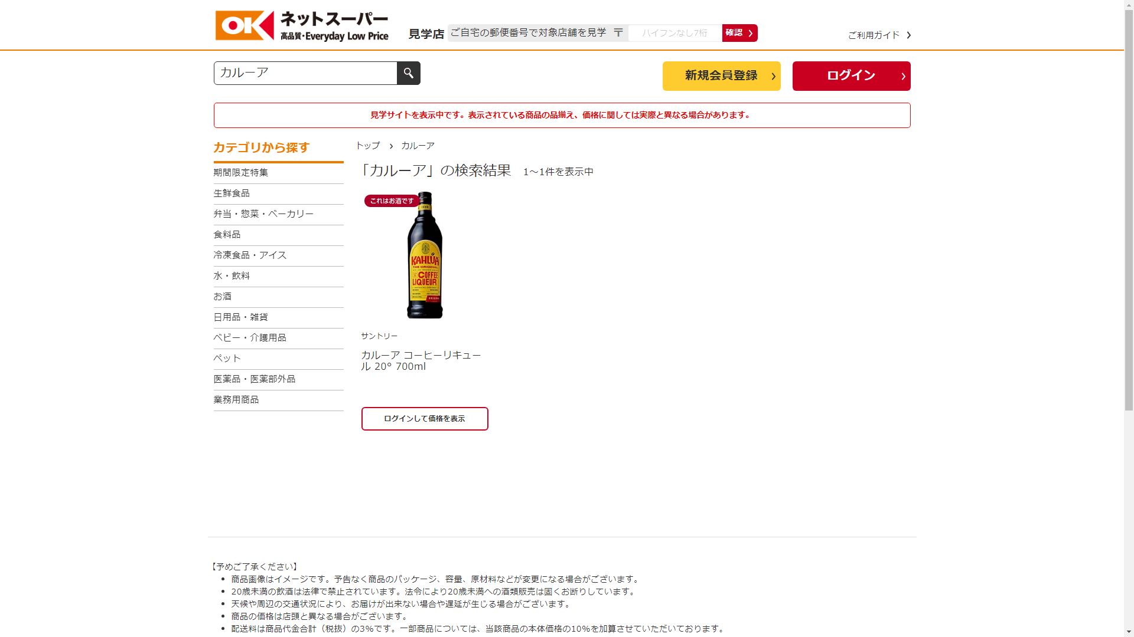Click ログインして価格を表示 button

(424, 419)
